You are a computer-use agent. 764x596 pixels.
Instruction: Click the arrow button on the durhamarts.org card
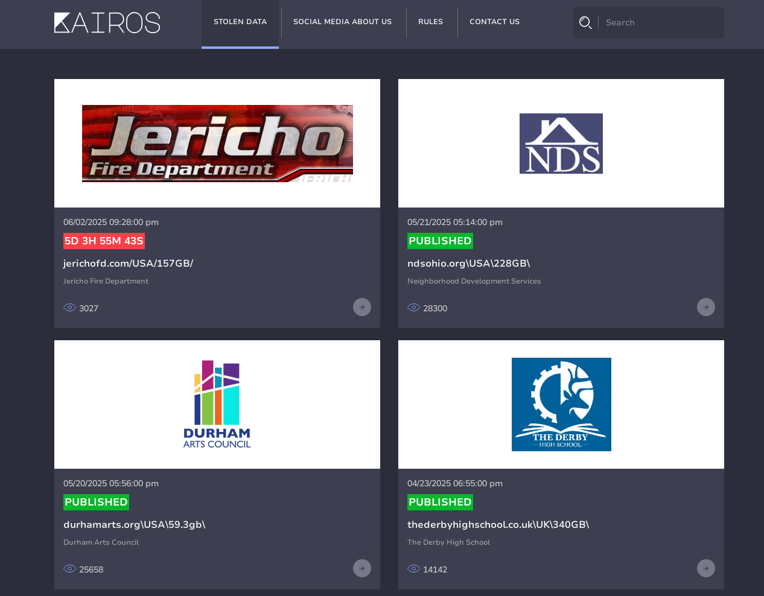[x=362, y=568]
